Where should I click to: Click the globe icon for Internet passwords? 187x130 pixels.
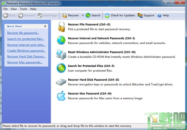tap(61, 40)
